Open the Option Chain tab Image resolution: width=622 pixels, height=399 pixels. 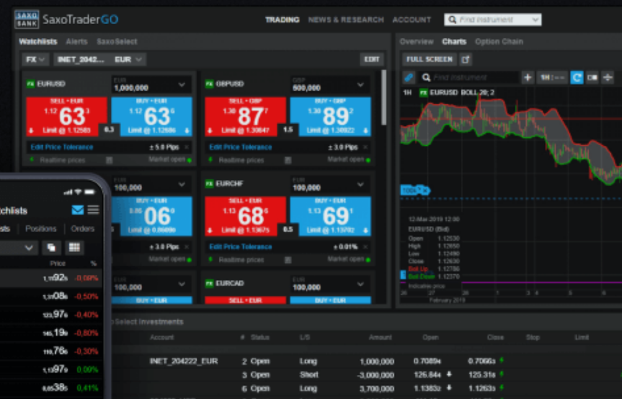(x=499, y=42)
